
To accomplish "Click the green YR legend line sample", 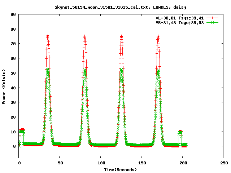I will tap(212, 23).
